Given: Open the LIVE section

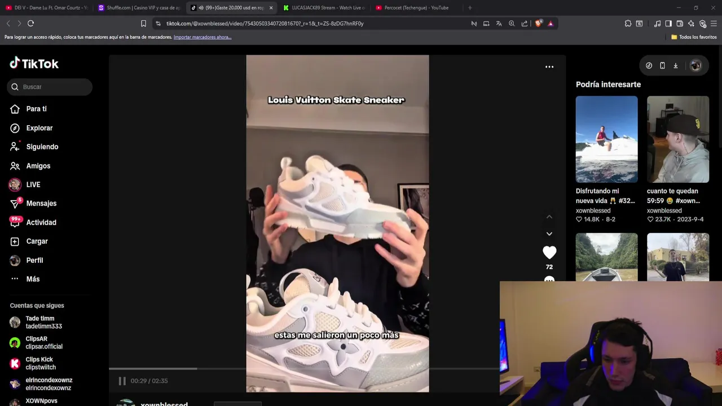Looking at the screenshot, I should (x=25, y=184).
